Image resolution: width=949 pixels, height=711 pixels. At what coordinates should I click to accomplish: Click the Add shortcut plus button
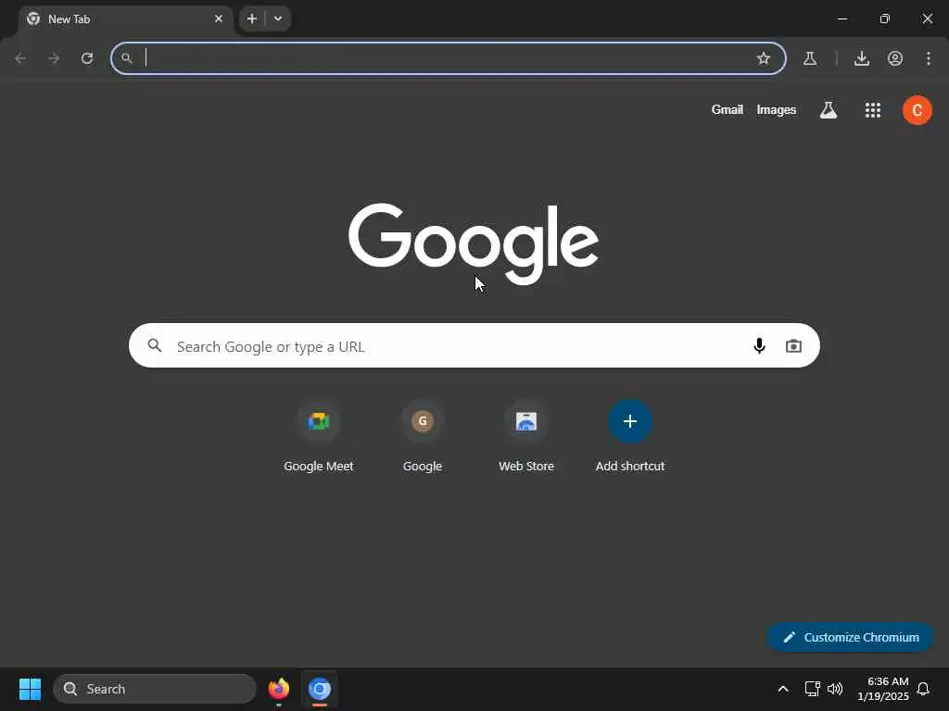[x=630, y=421]
